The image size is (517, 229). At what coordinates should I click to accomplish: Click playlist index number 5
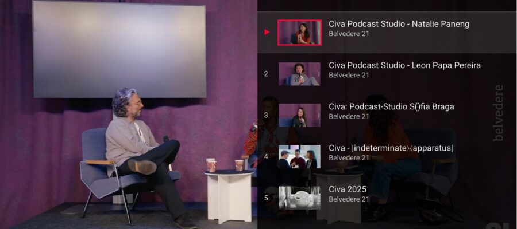(x=266, y=198)
